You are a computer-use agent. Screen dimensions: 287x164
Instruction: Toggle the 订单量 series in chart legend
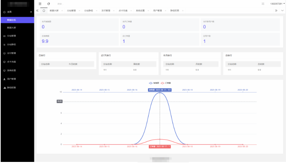166,83
